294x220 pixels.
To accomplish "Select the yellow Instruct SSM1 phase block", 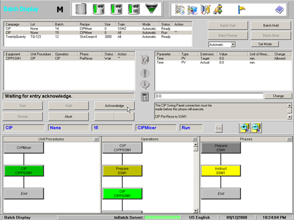I will pyautogui.click(x=221, y=171).
